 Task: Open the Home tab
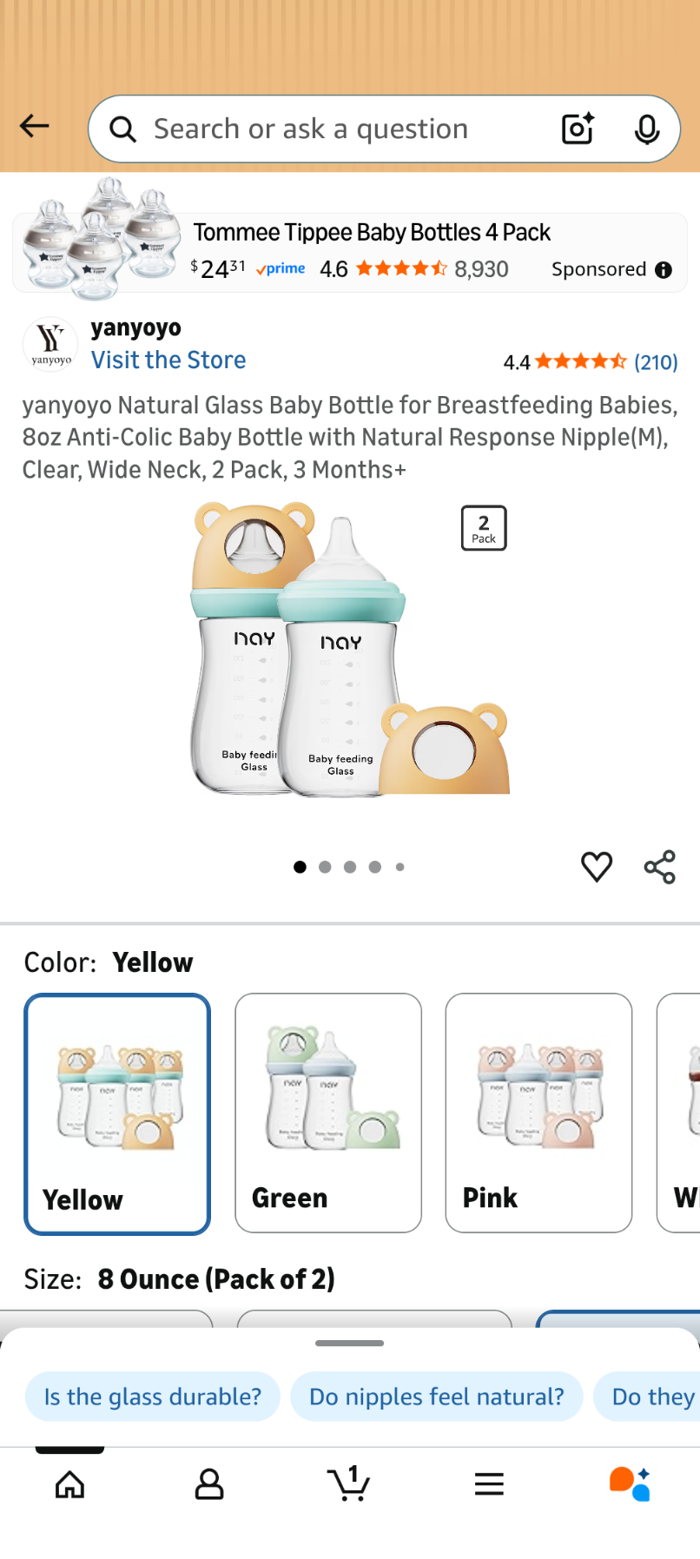(70, 1484)
